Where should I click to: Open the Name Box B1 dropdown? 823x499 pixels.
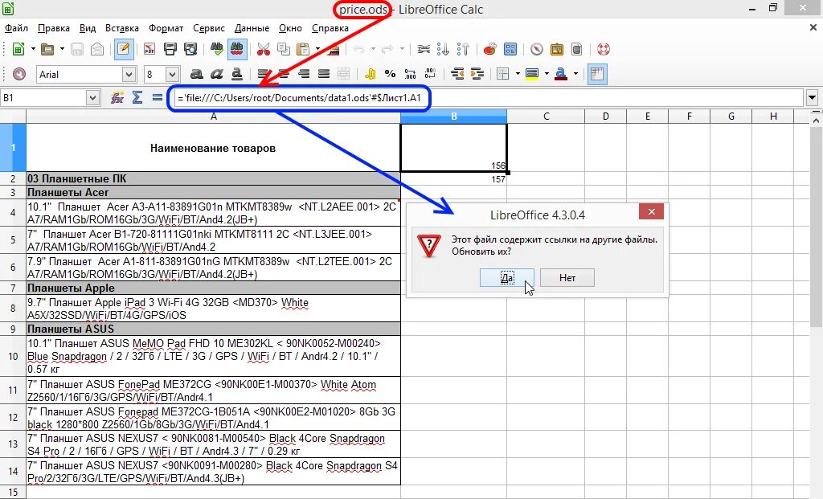coord(92,97)
